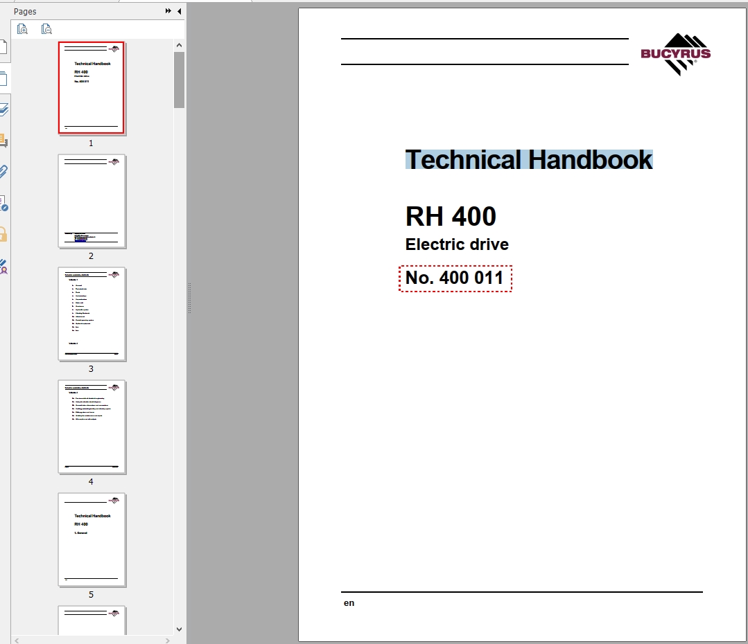Viewport: 748px width, 644px height.
Task: Open the Layers panel
Action: click(4, 107)
